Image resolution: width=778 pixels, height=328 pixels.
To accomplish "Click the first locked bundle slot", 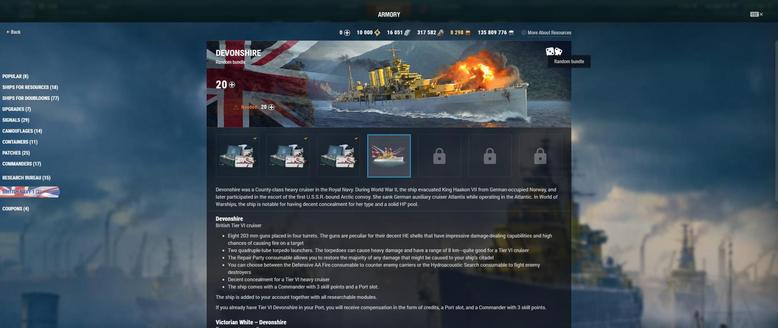I will click(x=439, y=156).
